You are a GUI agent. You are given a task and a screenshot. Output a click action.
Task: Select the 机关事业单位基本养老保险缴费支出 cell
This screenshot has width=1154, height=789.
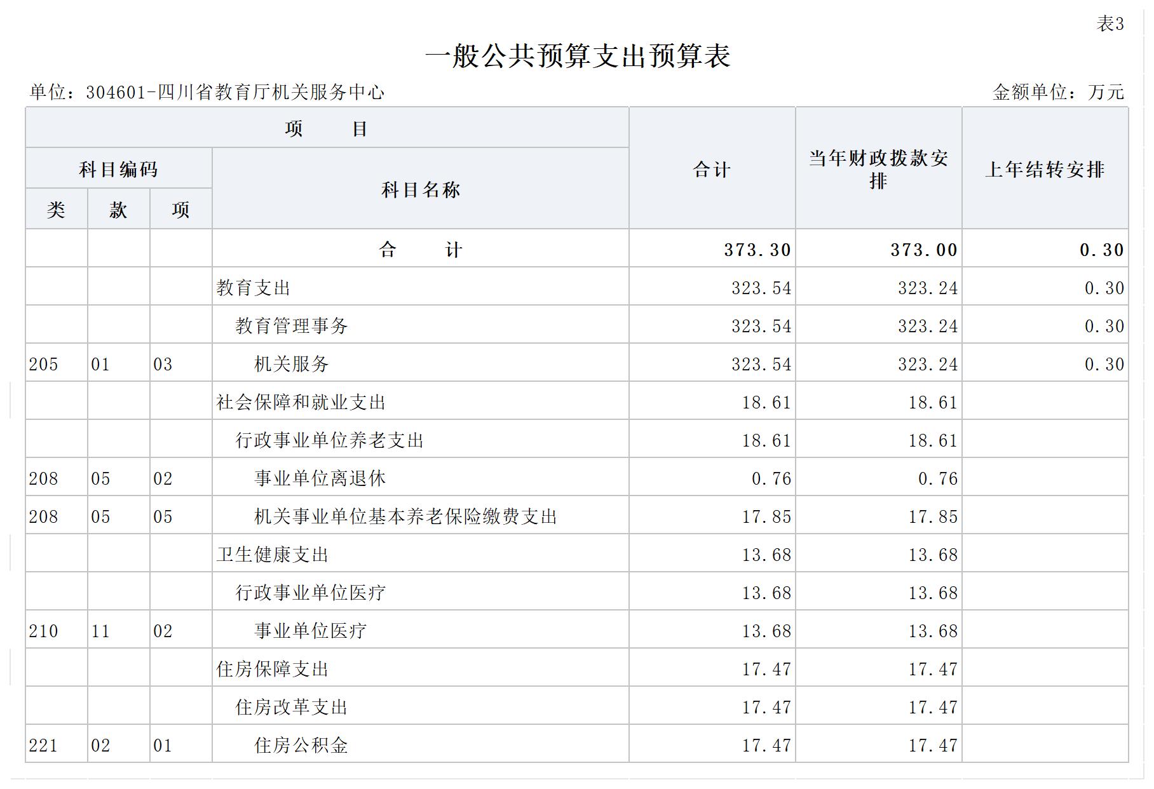[405, 516]
